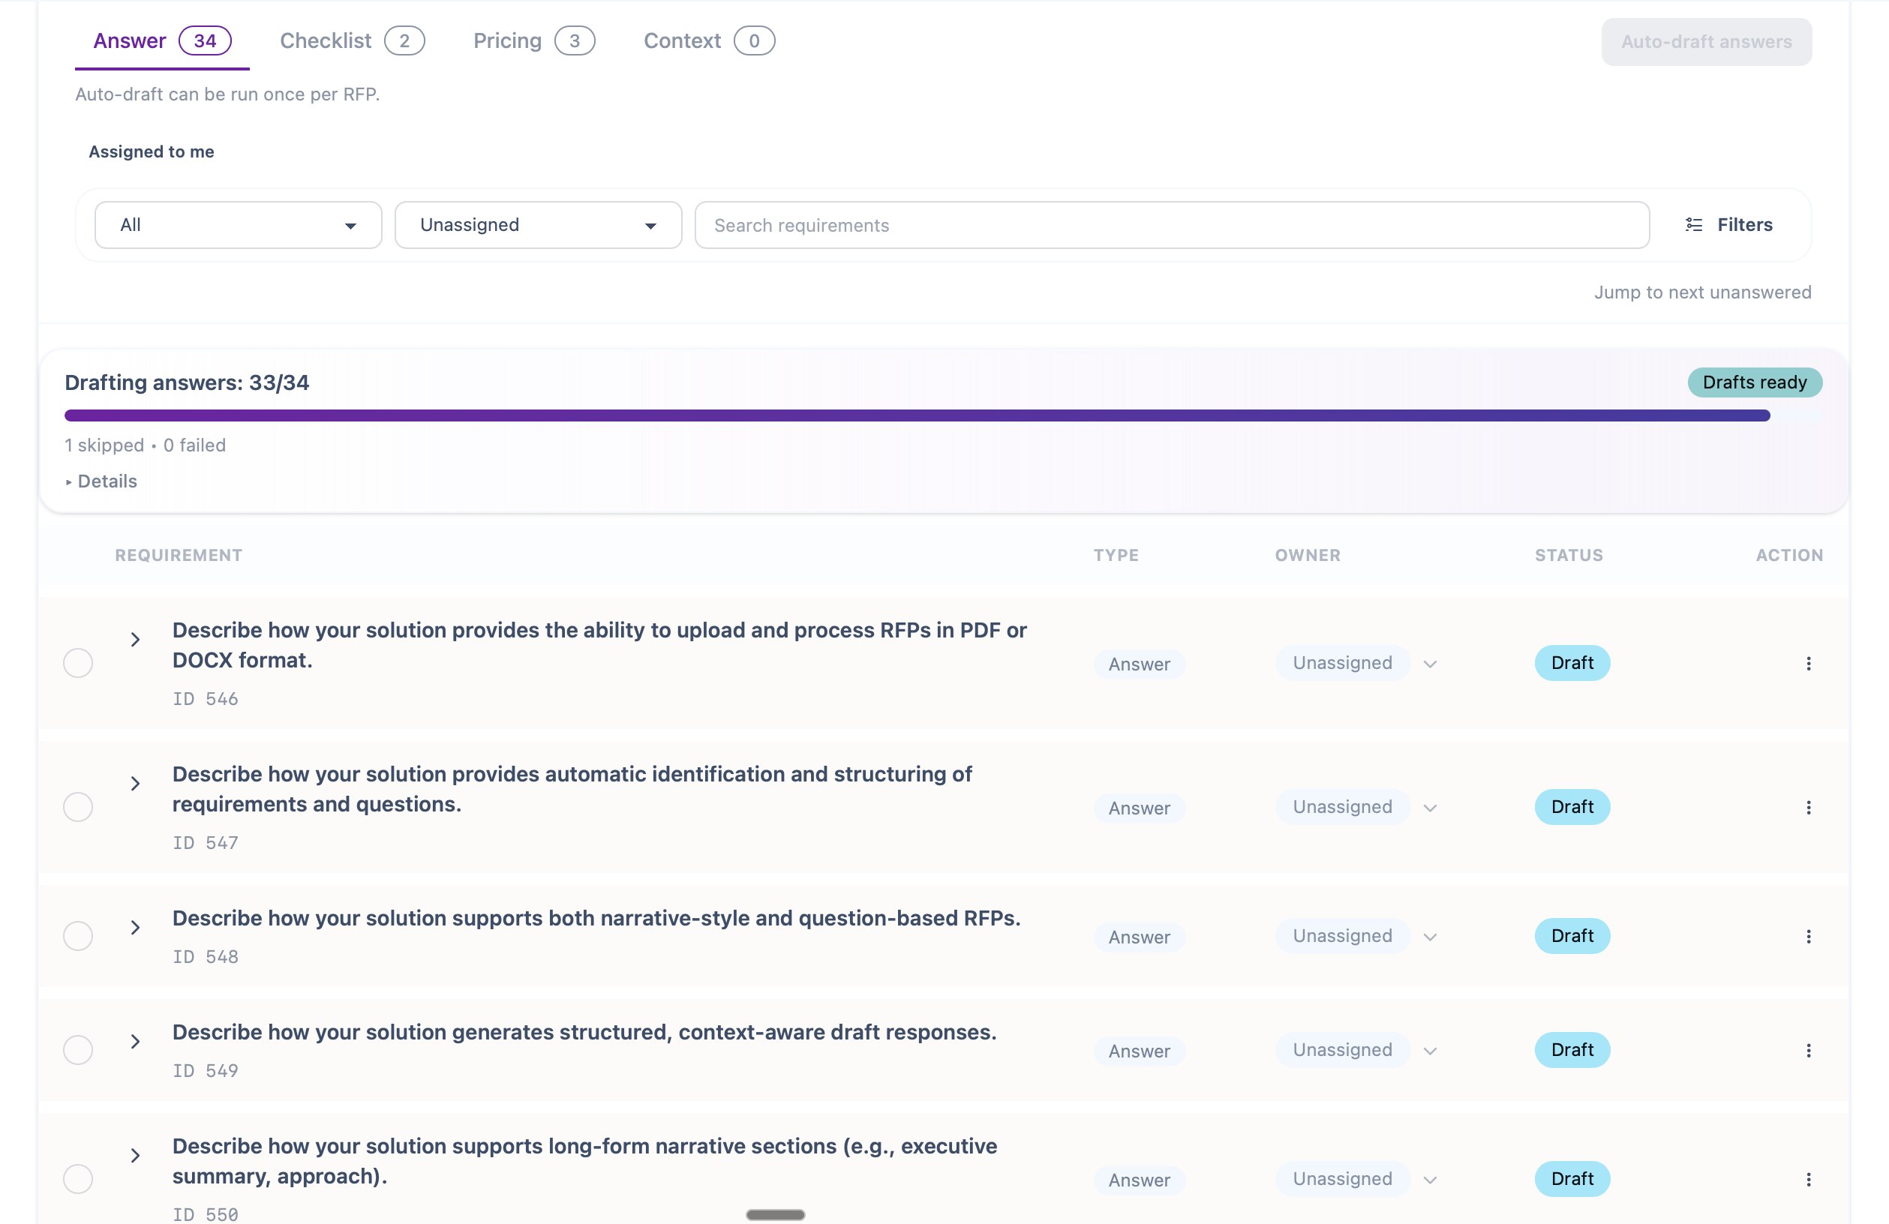Select the checkbox for requirement ID 546
Image resolution: width=1889 pixels, height=1224 pixels.
tap(78, 663)
